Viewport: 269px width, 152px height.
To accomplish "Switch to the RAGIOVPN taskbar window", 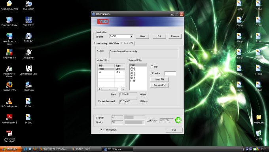I will [54, 149].
